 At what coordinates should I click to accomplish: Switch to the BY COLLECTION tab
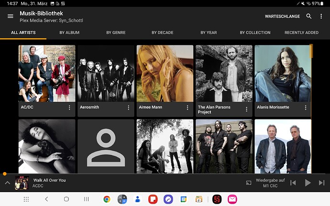pyautogui.click(x=255, y=33)
